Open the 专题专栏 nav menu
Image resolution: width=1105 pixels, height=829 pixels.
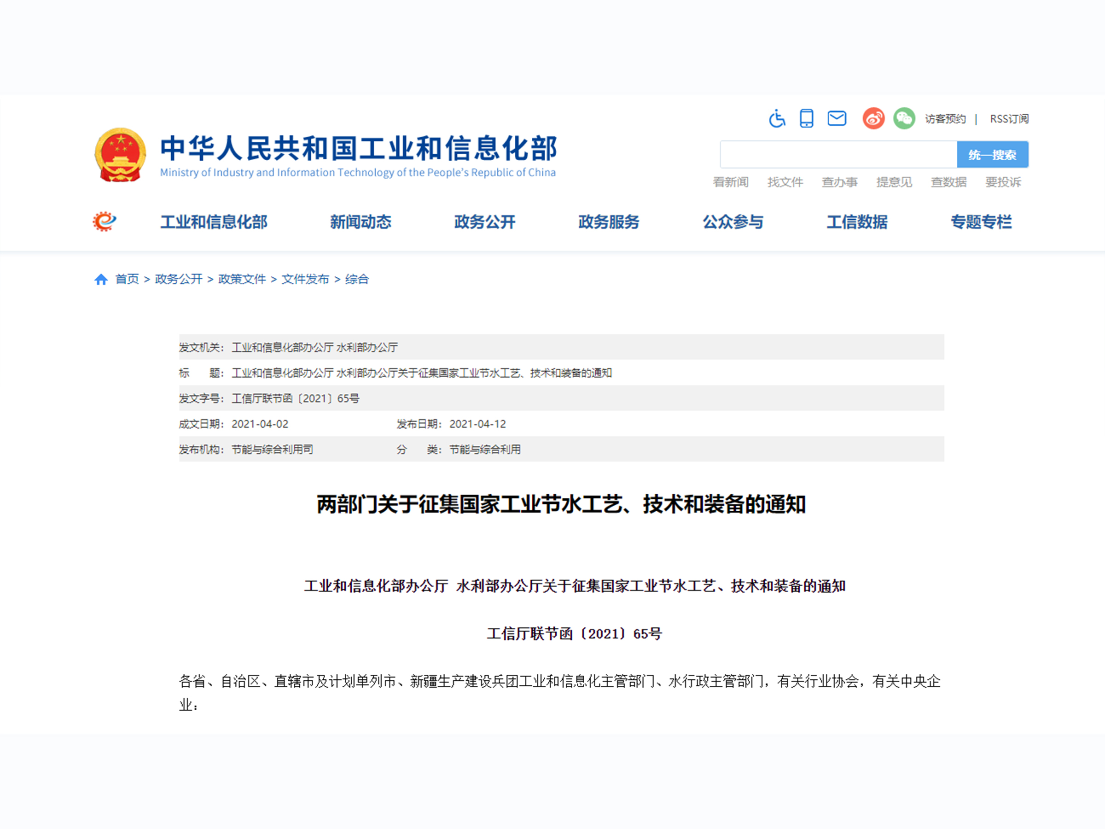[x=981, y=222]
